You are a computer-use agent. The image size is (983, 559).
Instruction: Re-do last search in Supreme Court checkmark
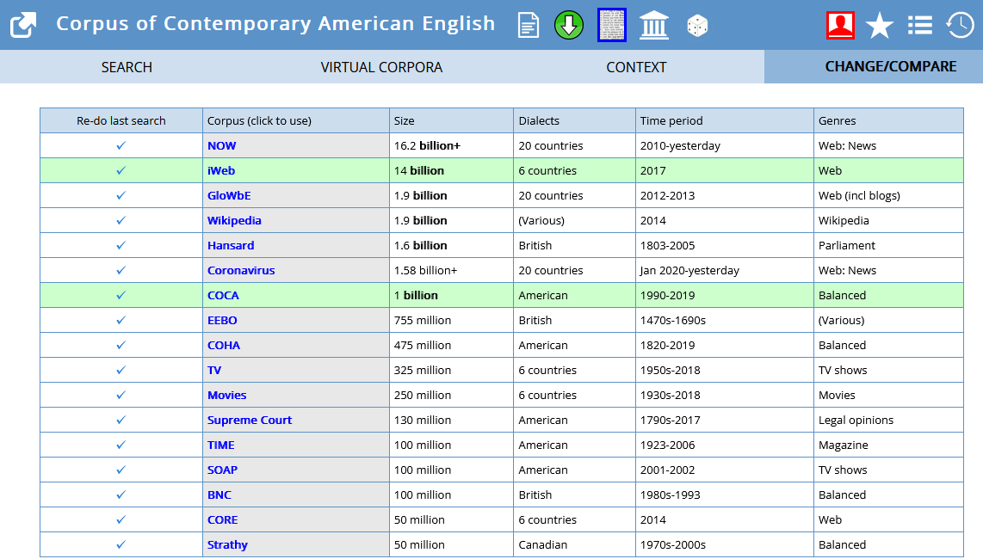pos(121,420)
